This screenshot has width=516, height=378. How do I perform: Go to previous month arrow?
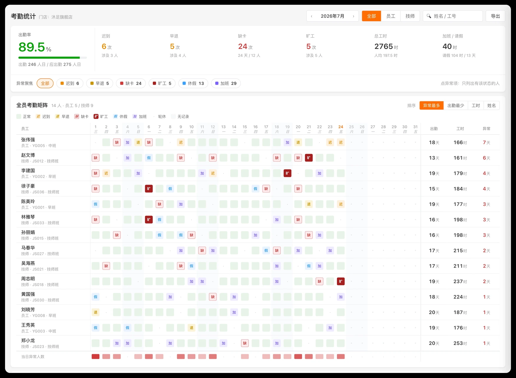point(312,16)
